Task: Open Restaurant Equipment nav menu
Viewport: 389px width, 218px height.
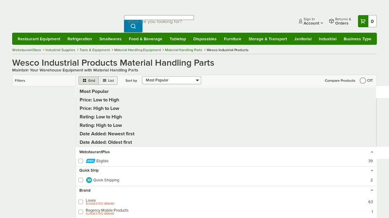Action: coord(39,39)
